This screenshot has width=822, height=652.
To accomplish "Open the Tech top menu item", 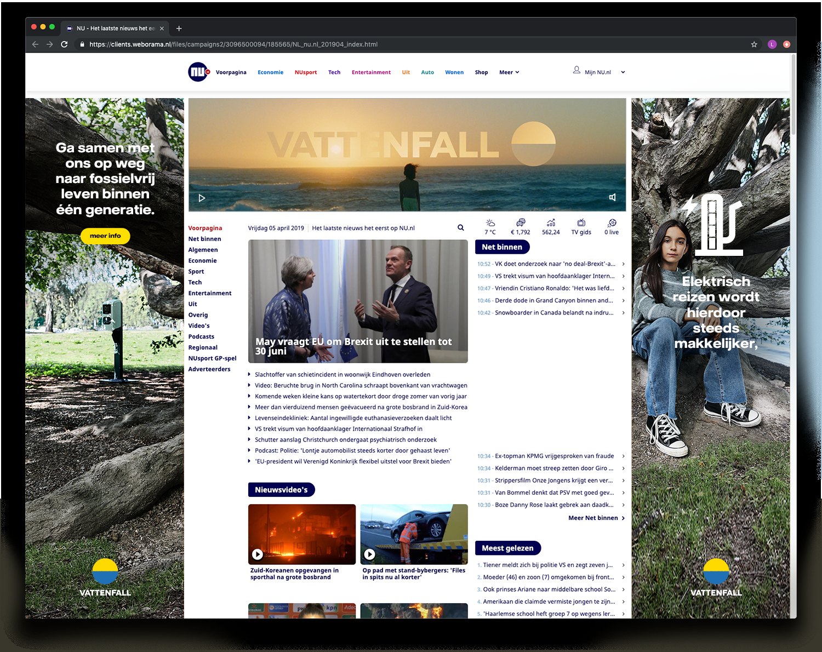I will click(x=334, y=72).
